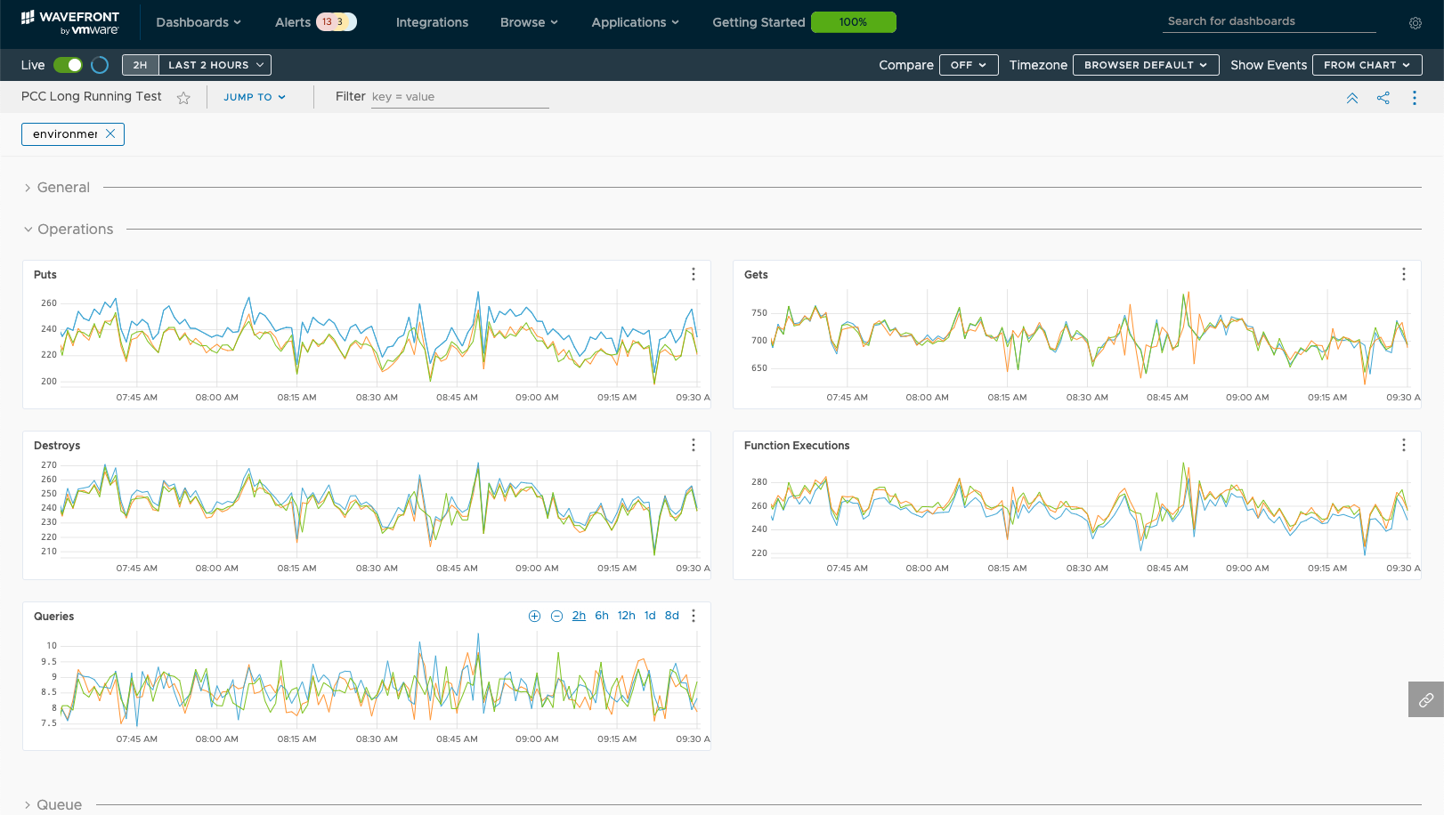The image size is (1444, 815).
Task: Star the PCC Long Running Test dashboard
Action: 183,98
